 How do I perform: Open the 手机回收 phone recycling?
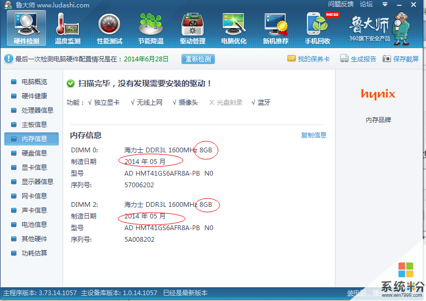pos(318,28)
